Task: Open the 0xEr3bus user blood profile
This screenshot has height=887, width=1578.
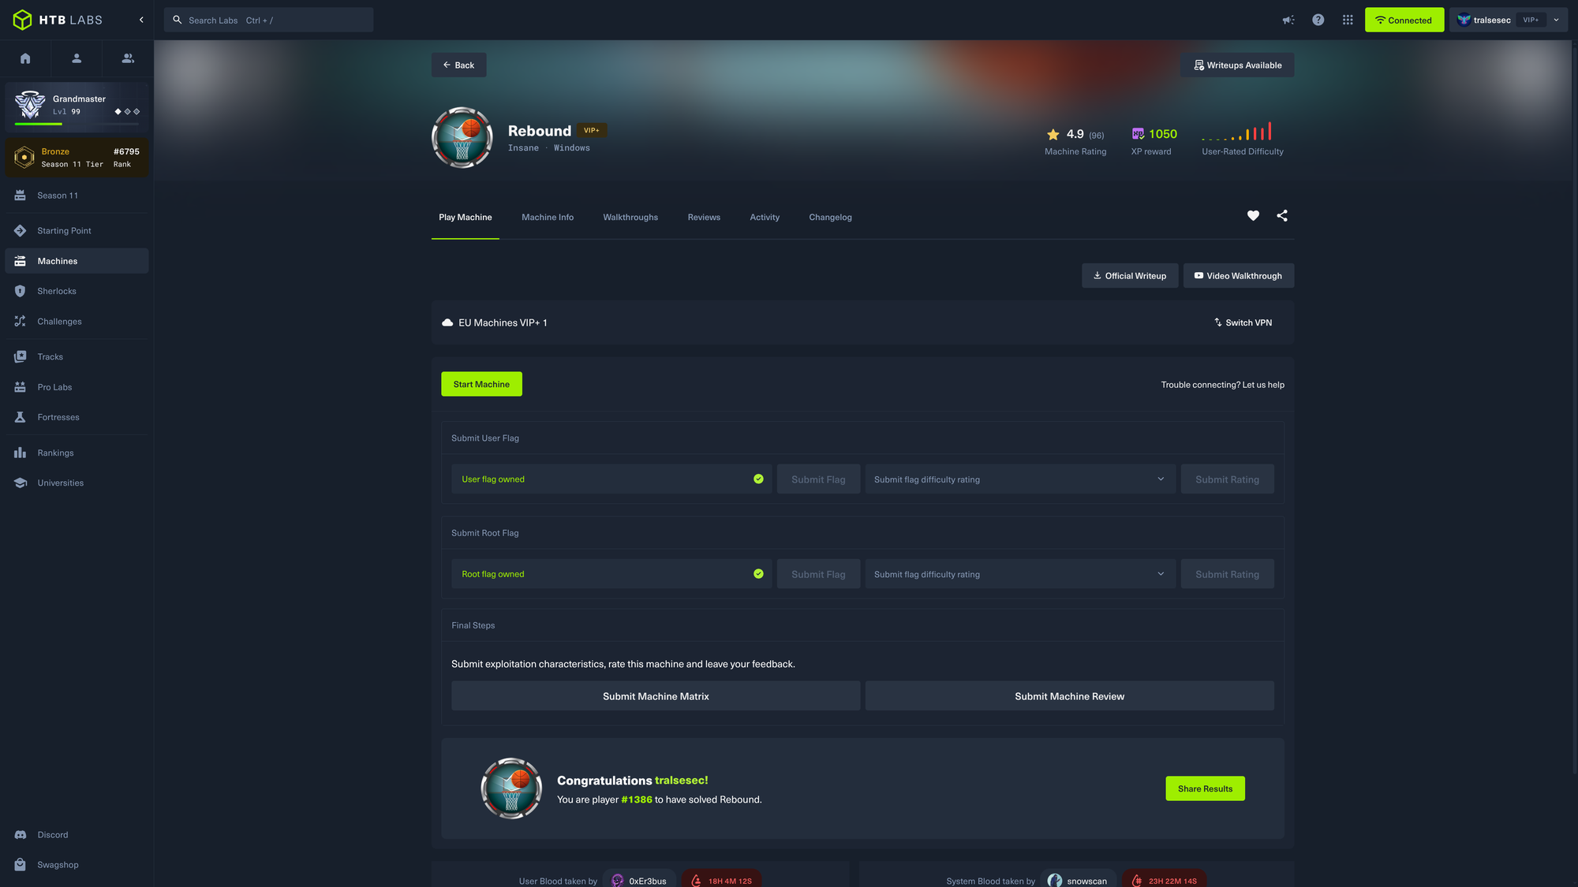Action: point(638,881)
